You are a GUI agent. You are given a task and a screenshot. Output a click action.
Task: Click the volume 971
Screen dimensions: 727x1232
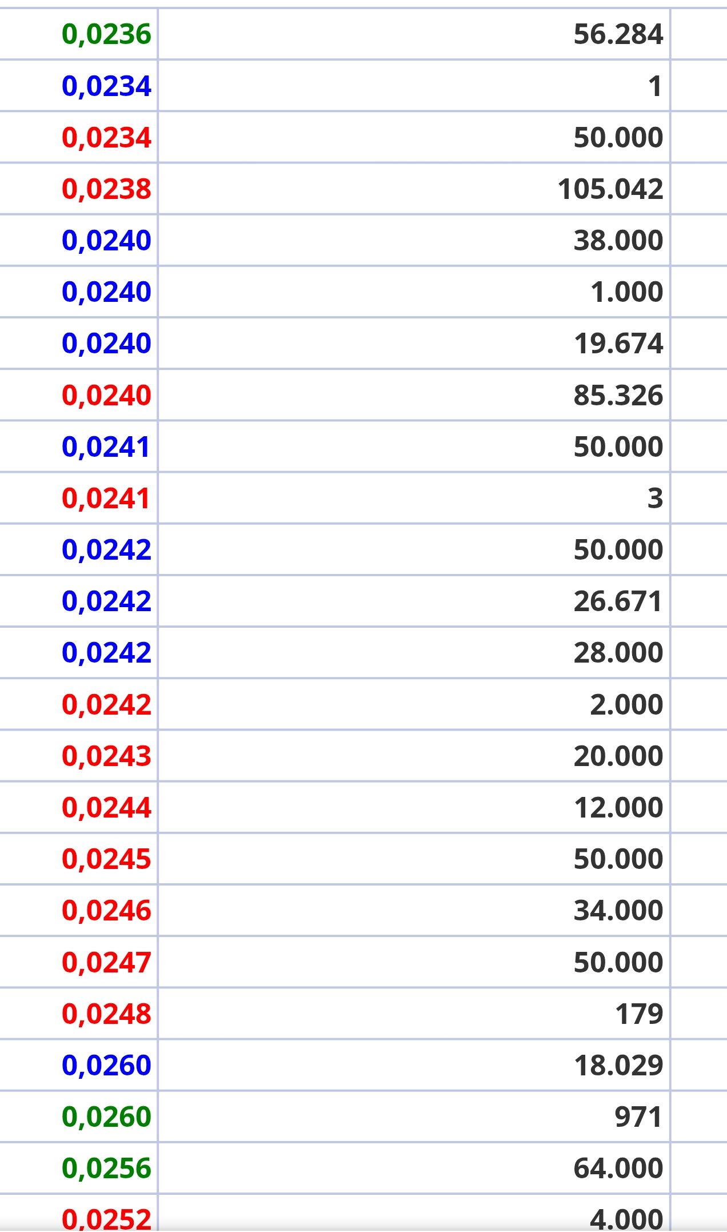[638, 1117]
